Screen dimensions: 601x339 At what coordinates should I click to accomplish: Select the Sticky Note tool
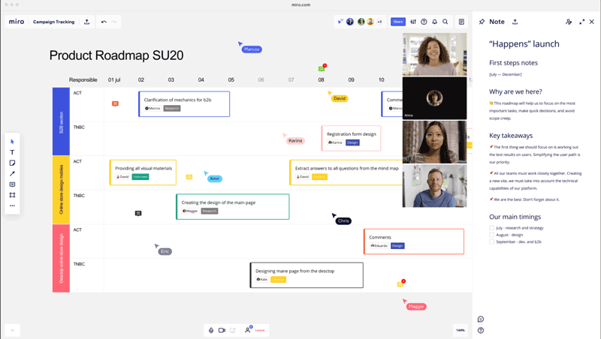12,163
